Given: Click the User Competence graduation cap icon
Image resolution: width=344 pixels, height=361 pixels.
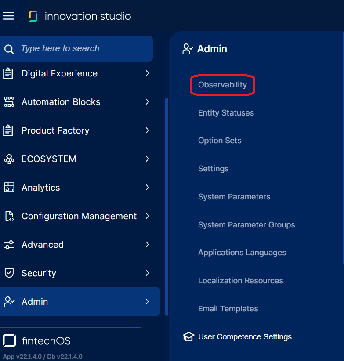Looking at the screenshot, I should coord(188,337).
